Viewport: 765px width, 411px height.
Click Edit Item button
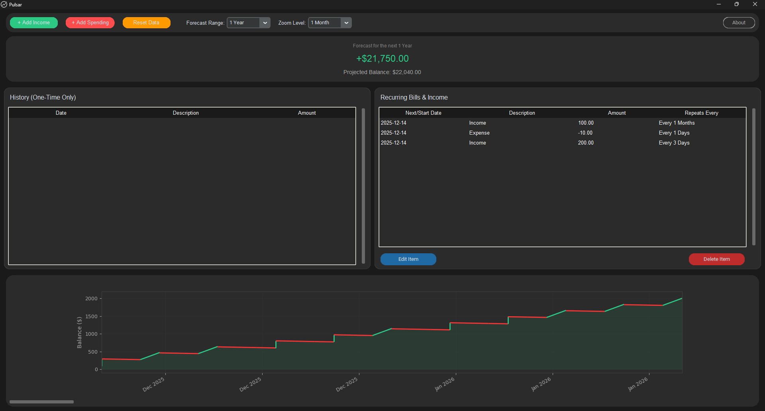408,259
